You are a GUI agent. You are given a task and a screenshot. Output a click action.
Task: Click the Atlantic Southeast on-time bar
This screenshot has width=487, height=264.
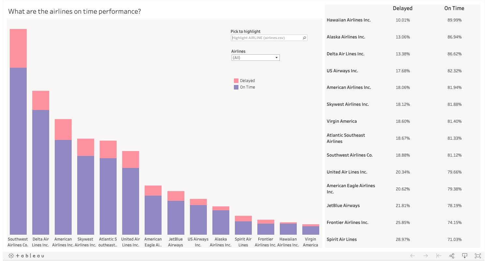(x=108, y=196)
